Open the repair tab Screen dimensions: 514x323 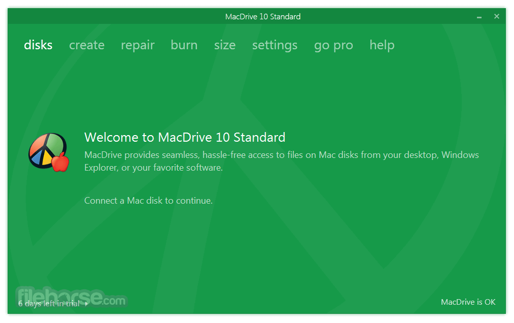point(138,45)
